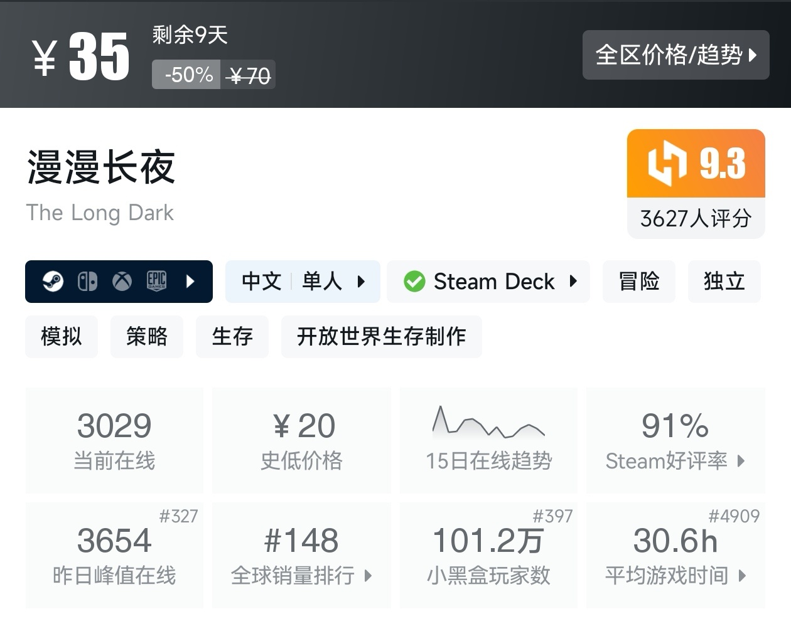Open the Steam Deck compatibility details

point(574,282)
